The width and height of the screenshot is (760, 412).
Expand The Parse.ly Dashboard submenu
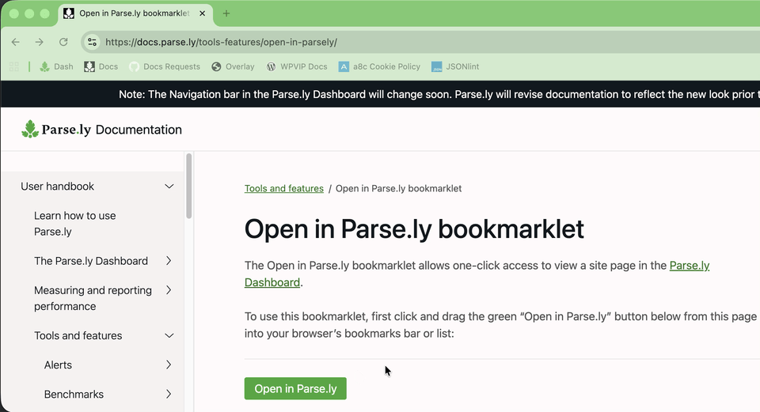click(169, 261)
